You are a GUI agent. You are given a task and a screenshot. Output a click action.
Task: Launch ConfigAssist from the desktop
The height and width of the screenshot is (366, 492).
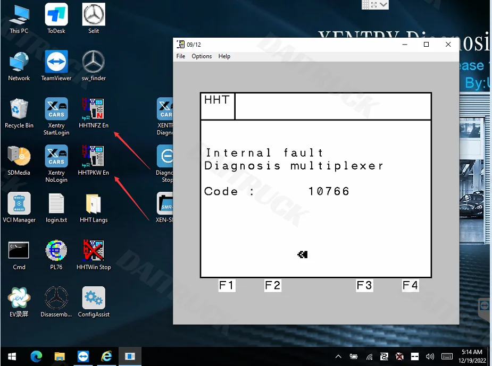click(94, 303)
